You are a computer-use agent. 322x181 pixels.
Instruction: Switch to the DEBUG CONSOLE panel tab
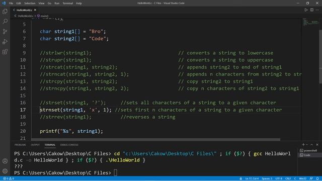[x=69, y=145]
